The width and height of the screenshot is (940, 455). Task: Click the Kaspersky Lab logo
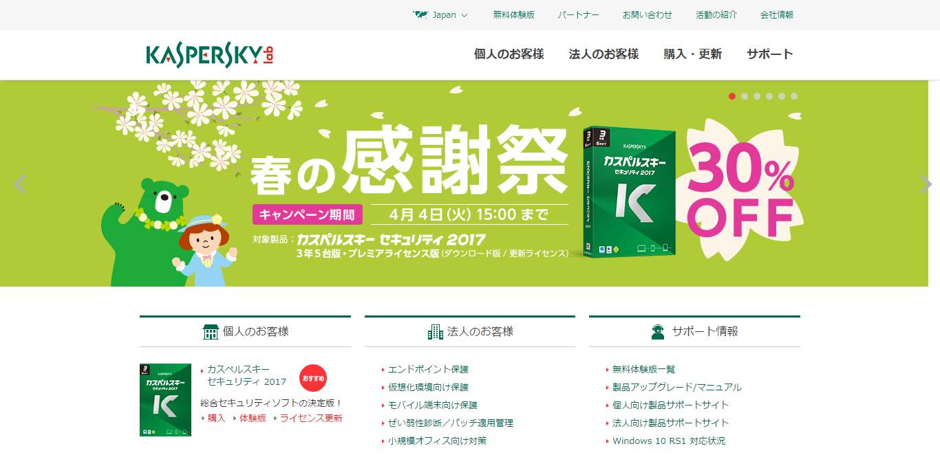point(209,55)
